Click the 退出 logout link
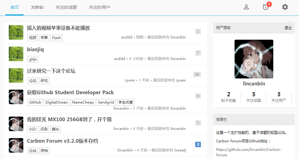The height and width of the screenshot is (159, 299). click(288, 28)
